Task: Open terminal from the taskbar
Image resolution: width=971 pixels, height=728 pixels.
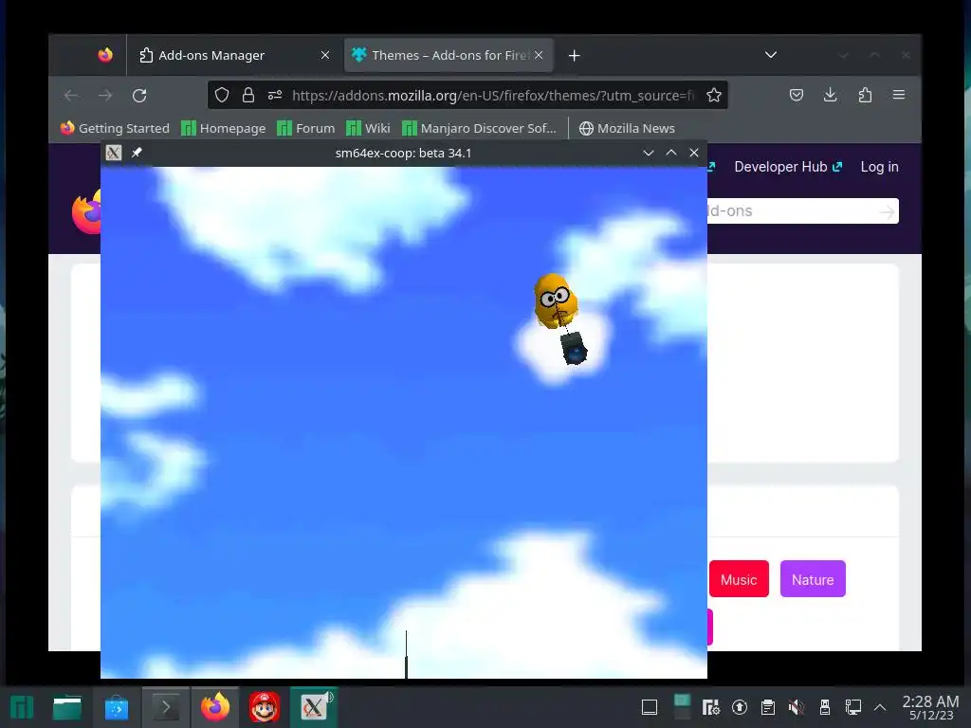Action: pos(166,707)
